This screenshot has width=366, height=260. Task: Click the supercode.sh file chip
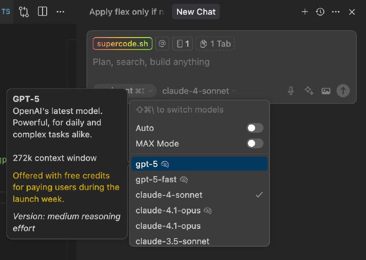[x=123, y=44]
